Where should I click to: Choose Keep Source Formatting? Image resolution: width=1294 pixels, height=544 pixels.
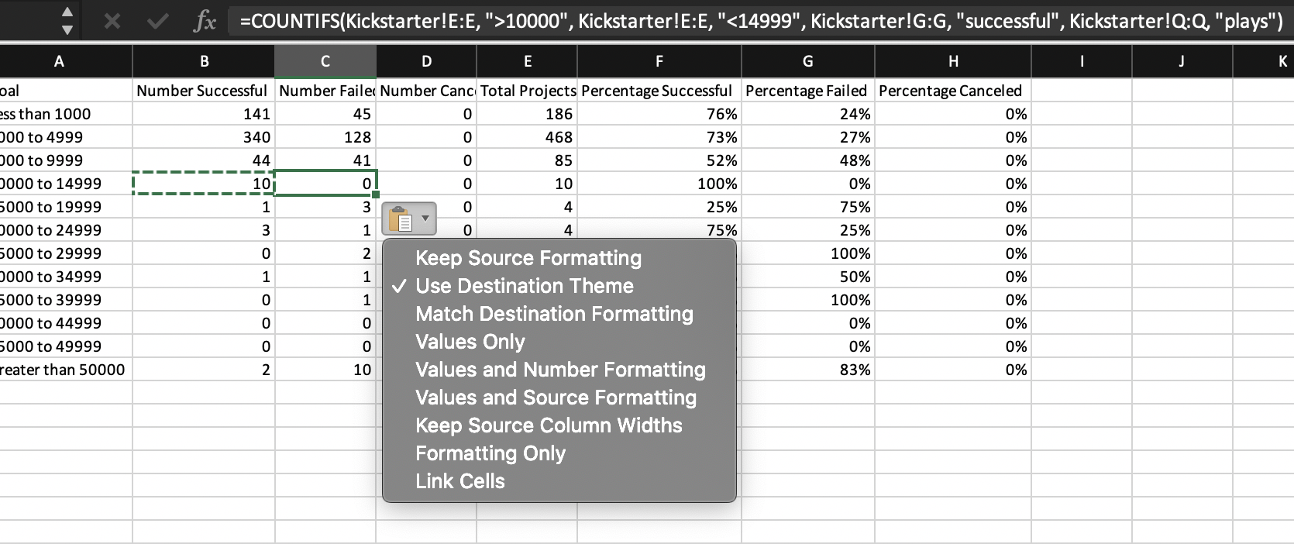[528, 258]
